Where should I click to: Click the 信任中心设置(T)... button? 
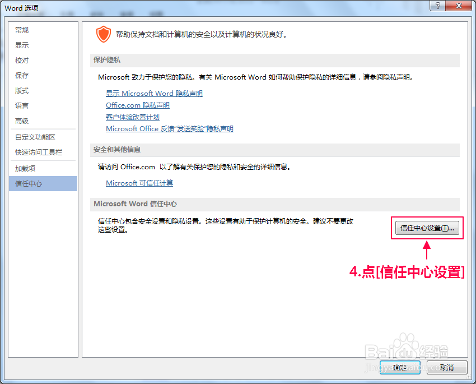click(x=427, y=228)
